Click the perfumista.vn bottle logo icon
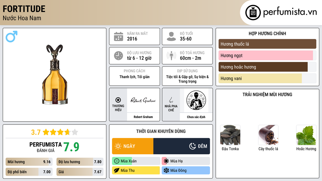 (253, 13)
